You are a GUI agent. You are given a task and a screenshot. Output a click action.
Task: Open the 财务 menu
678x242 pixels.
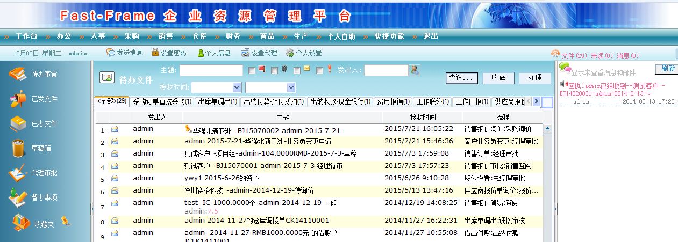[x=233, y=36]
